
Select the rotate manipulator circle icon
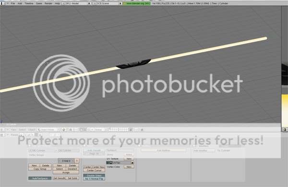tap(89, 129)
